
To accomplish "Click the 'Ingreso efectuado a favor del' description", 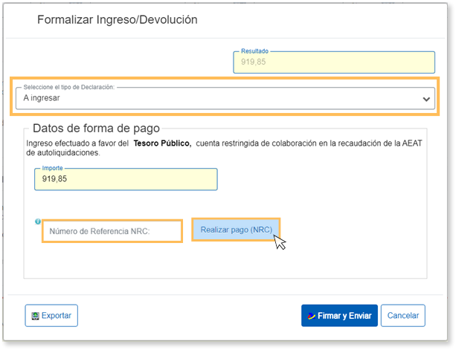I will pos(78,143).
